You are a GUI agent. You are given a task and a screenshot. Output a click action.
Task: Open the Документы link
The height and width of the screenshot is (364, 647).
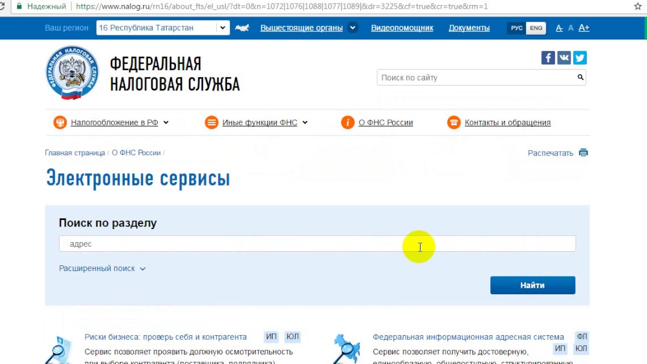click(x=469, y=28)
